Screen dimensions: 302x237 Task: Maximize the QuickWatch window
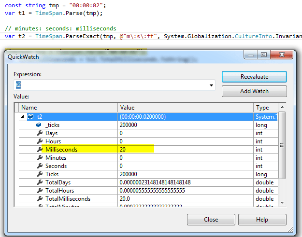264,55
